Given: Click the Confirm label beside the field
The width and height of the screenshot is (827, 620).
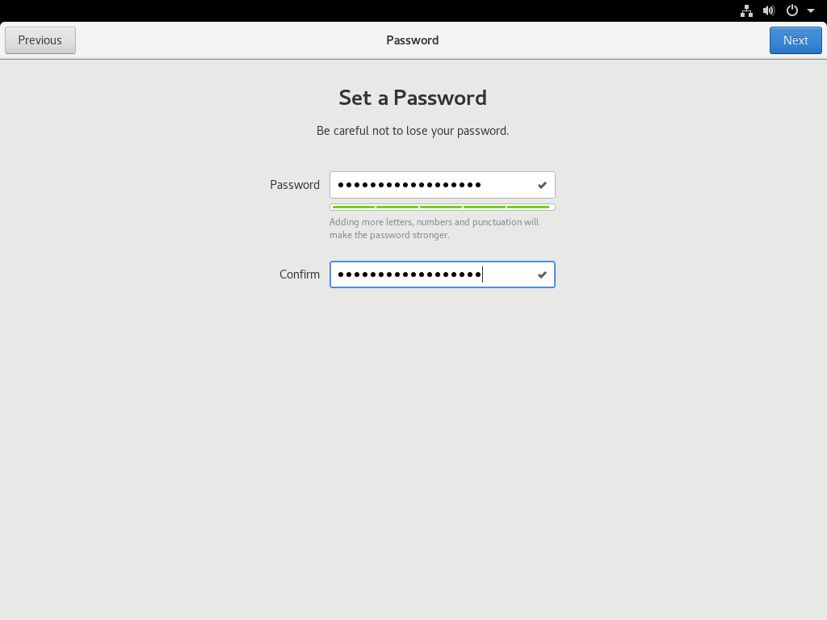Looking at the screenshot, I should click(x=300, y=274).
